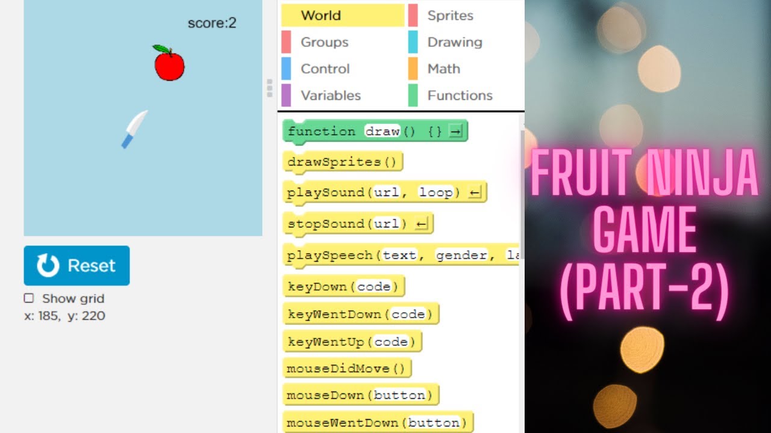This screenshot has width=771, height=433.
Task: Click arrow on stopSound block
Action: pyautogui.click(x=422, y=224)
